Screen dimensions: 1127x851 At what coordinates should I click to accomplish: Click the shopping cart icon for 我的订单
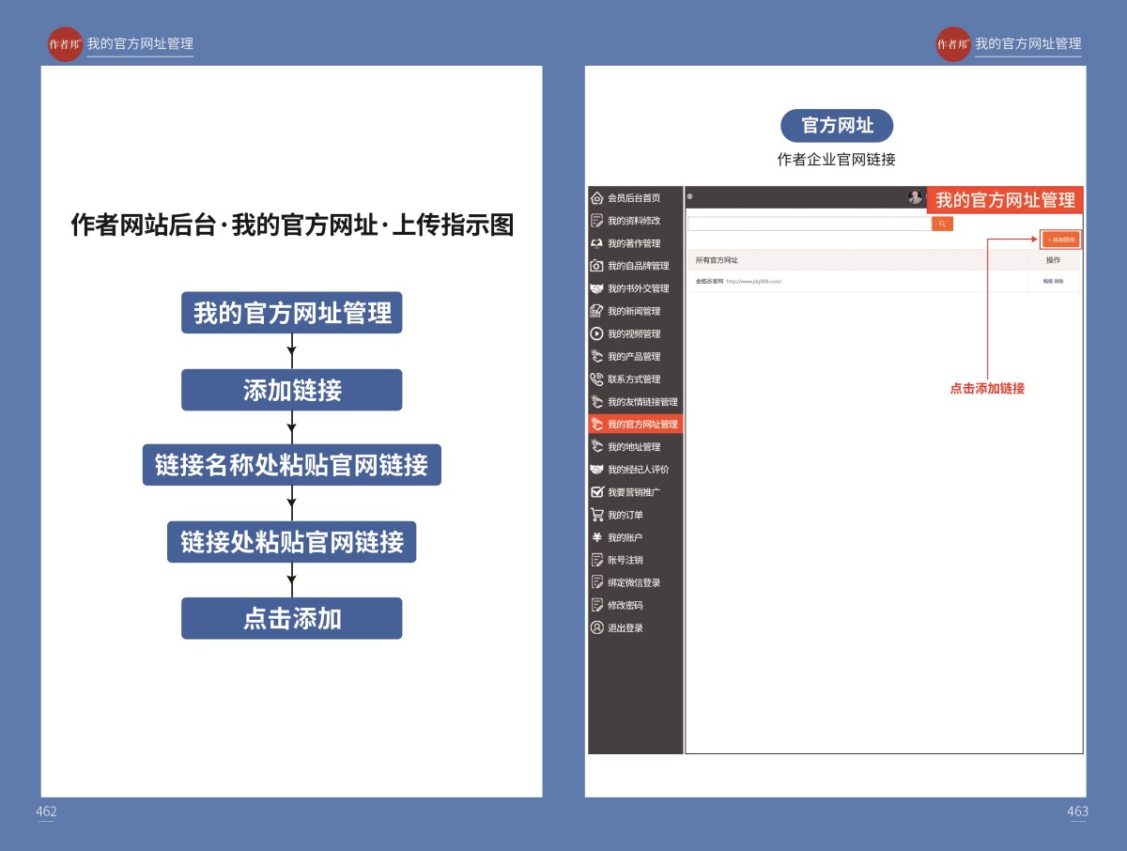tap(596, 515)
